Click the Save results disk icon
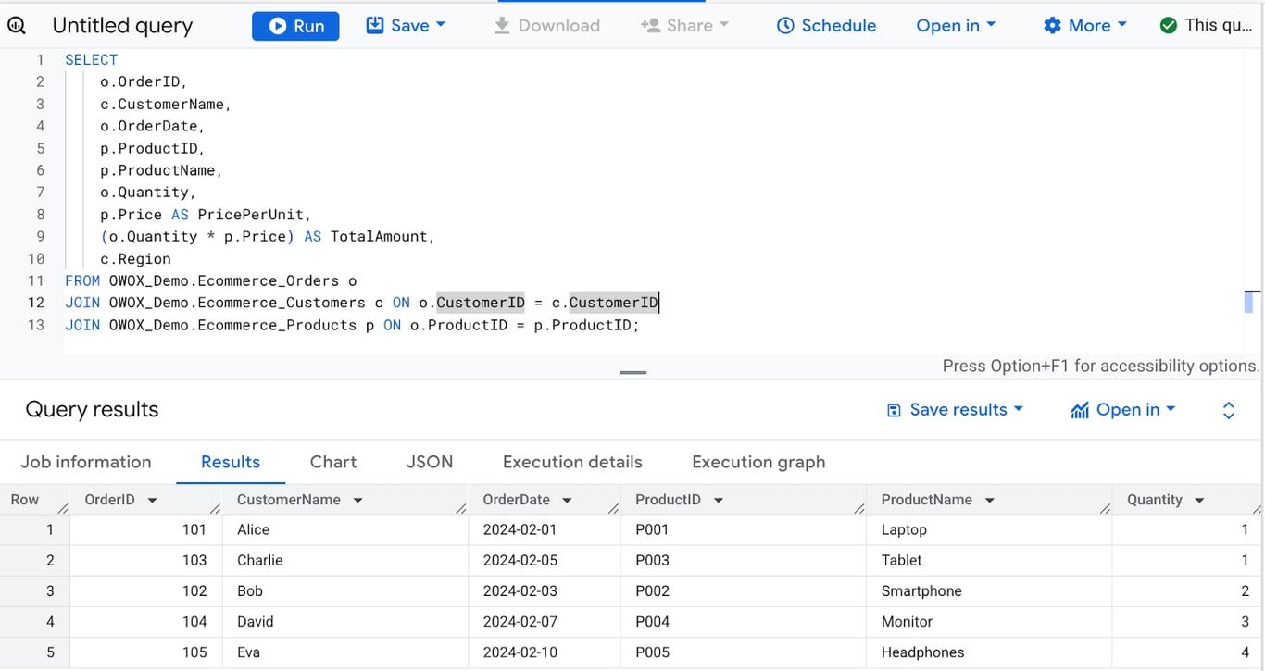This screenshot has width=1265, height=671. click(x=894, y=410)
